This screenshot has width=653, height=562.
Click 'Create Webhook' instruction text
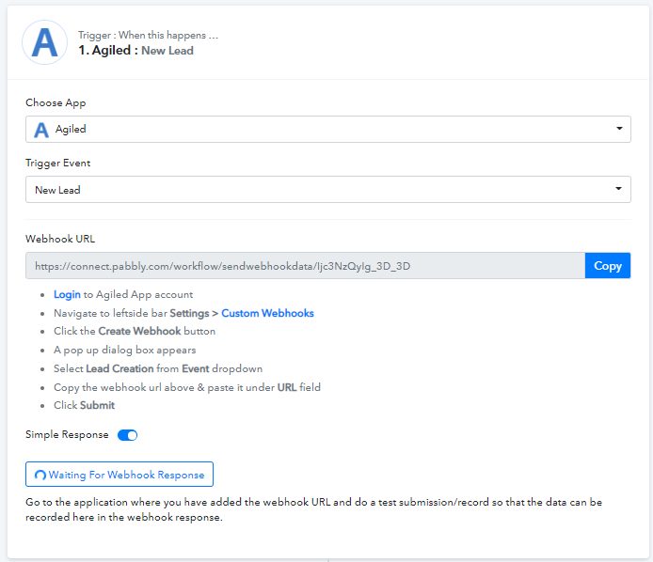pos(139,331)
